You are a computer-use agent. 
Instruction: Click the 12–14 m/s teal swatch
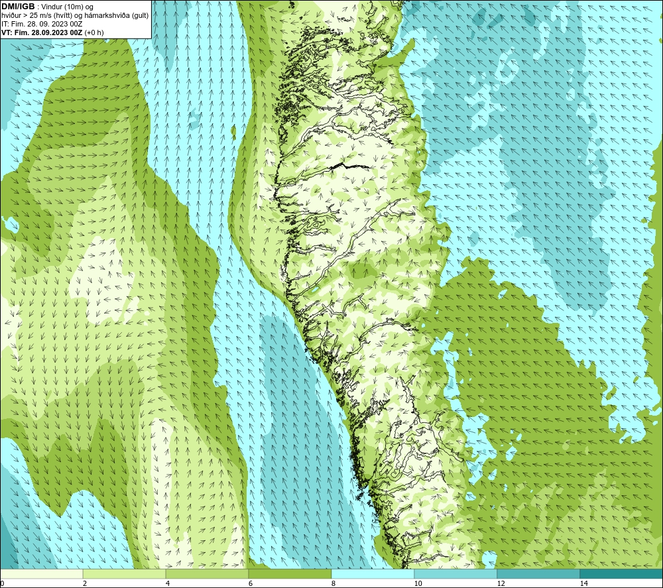538,573
